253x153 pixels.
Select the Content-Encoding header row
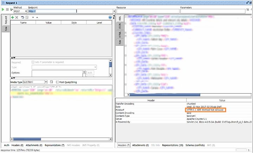point(183,113)
